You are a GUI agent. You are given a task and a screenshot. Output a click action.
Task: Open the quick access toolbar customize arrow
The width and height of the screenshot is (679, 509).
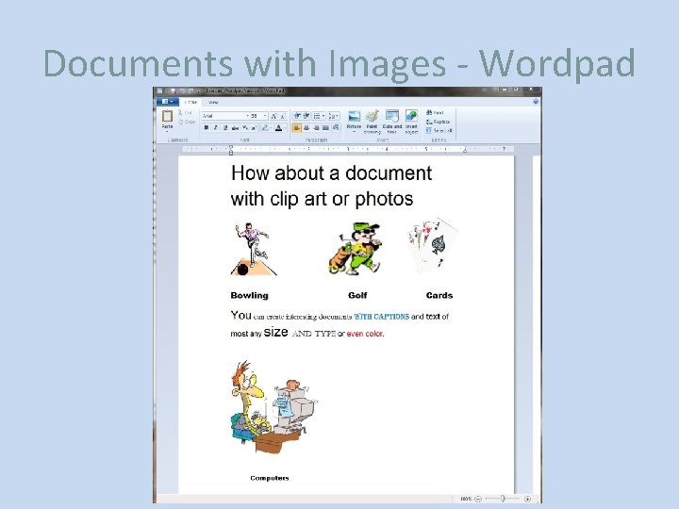[x=198, y=91]
